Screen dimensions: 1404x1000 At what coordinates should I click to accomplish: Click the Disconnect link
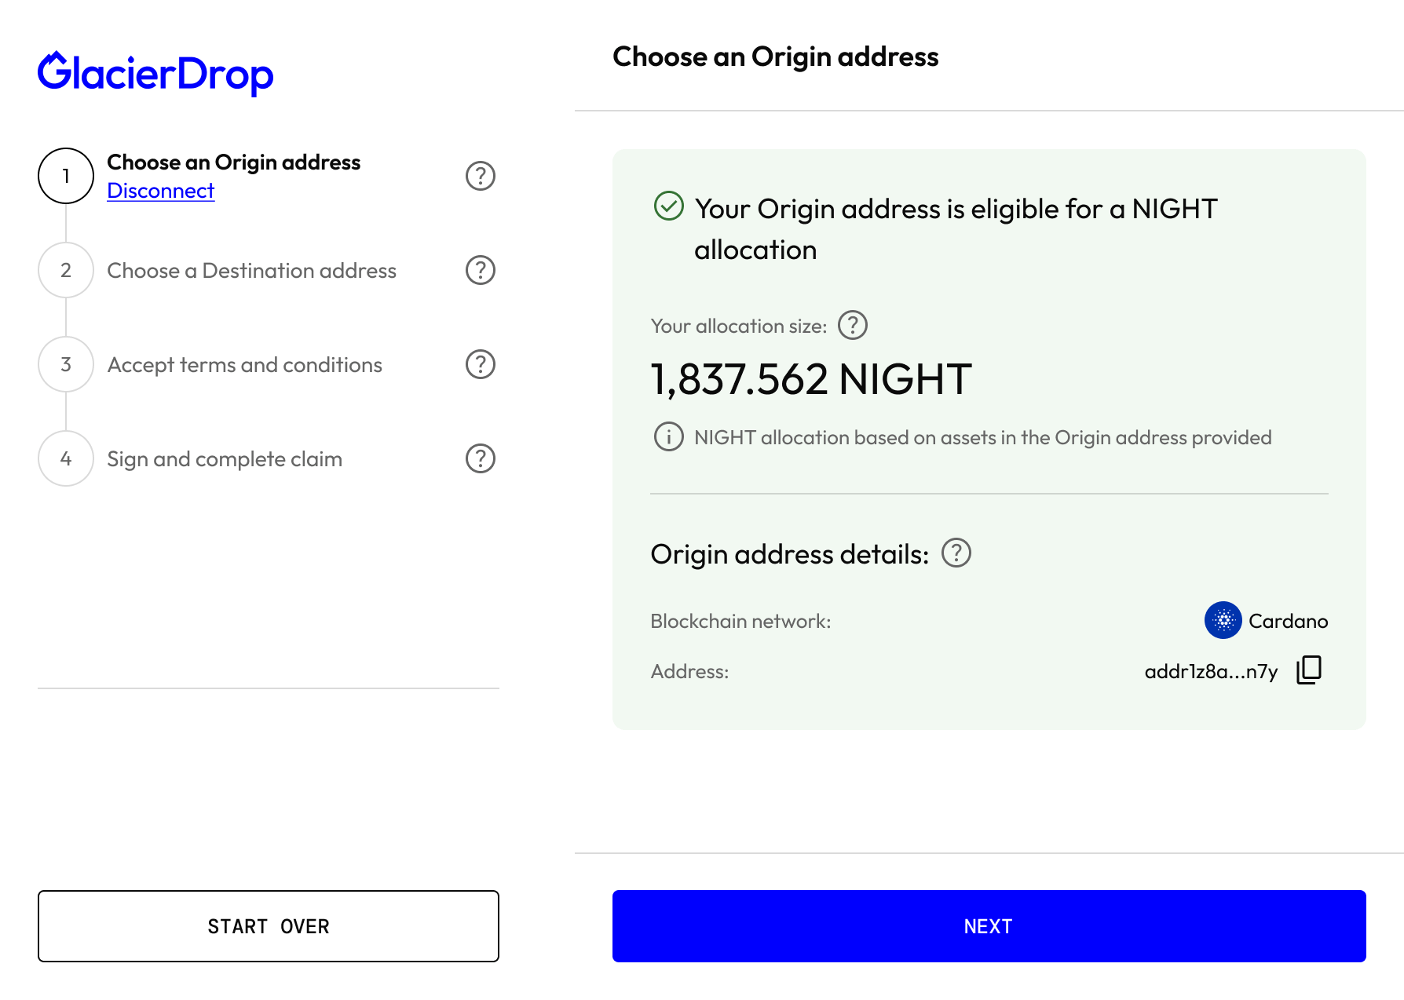(161, 191)
